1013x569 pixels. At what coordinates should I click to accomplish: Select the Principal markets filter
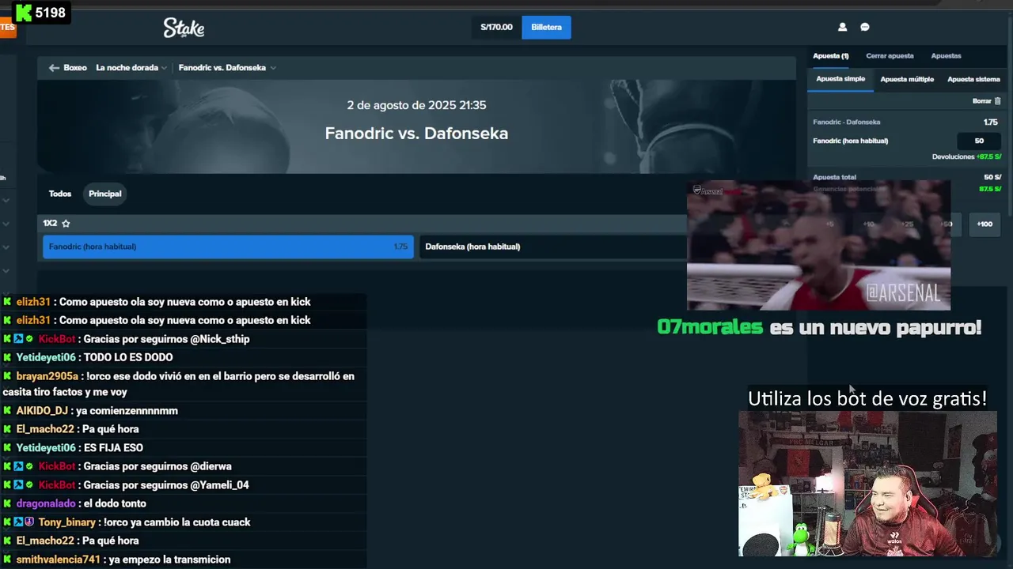[x=105, y=194]
